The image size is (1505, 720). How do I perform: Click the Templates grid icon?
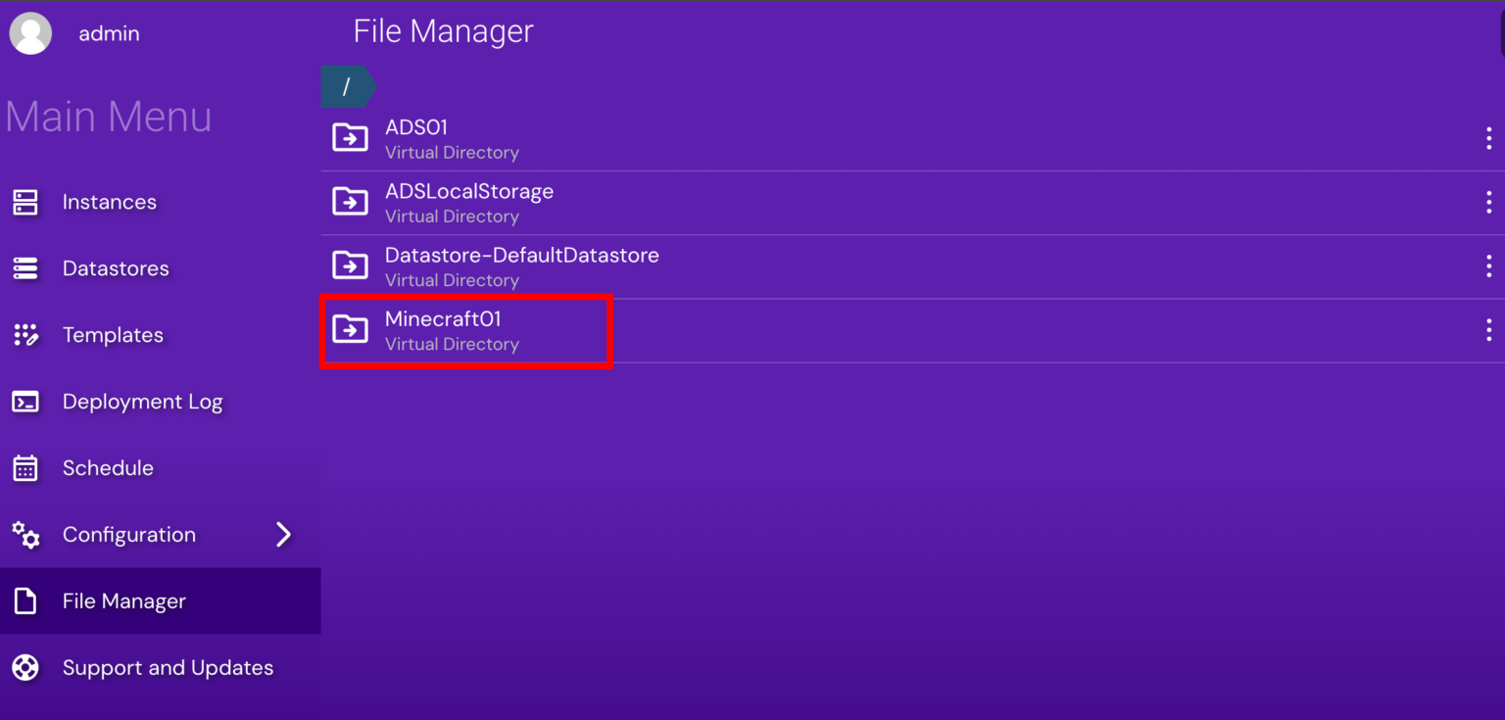point(24,334)
